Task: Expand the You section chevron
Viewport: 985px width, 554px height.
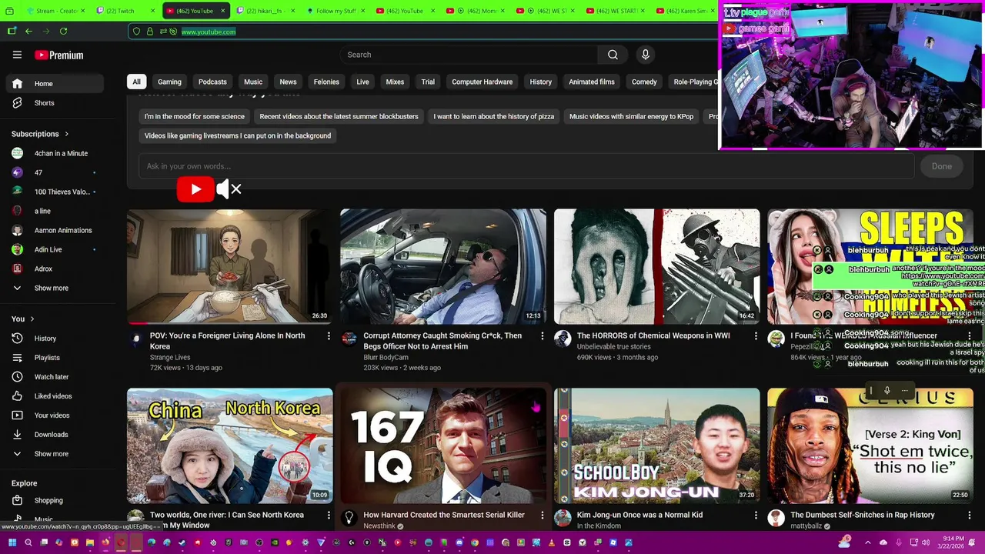Action: tap(32, 319)
